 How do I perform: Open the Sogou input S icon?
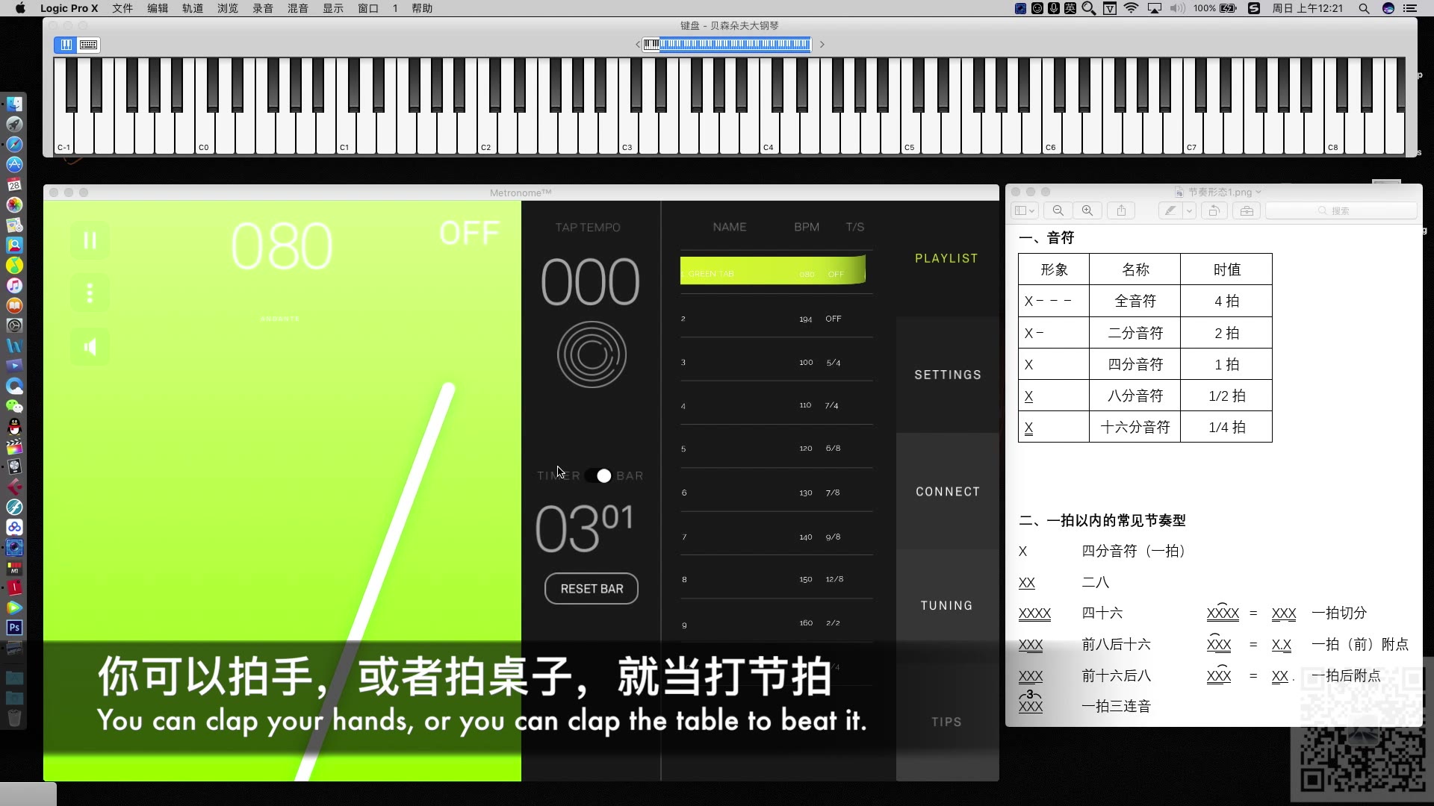coord(1254,8)
